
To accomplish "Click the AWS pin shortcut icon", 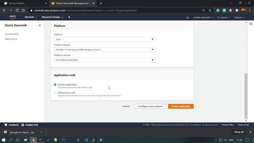I will point(69,17).
